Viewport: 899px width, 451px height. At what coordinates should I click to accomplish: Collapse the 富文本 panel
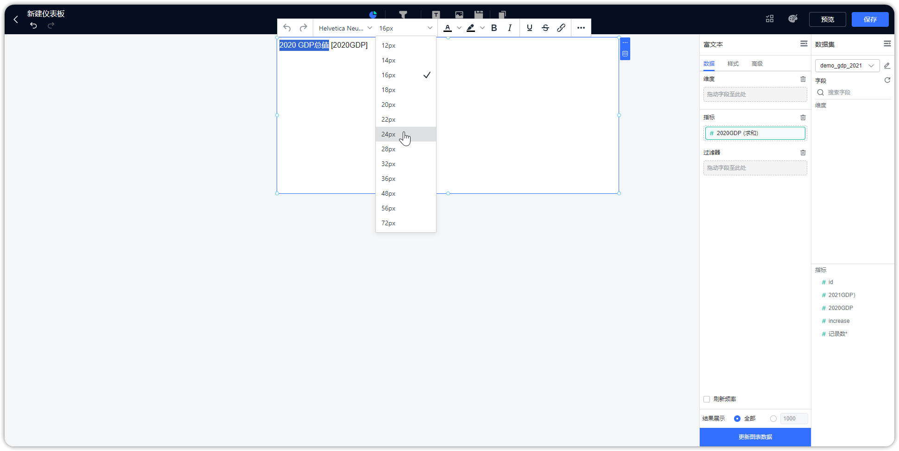pos(804,44)
